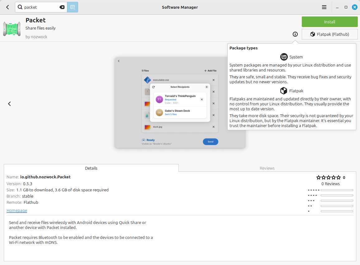
Task: Focus the search input field
Action: (40, 7)
